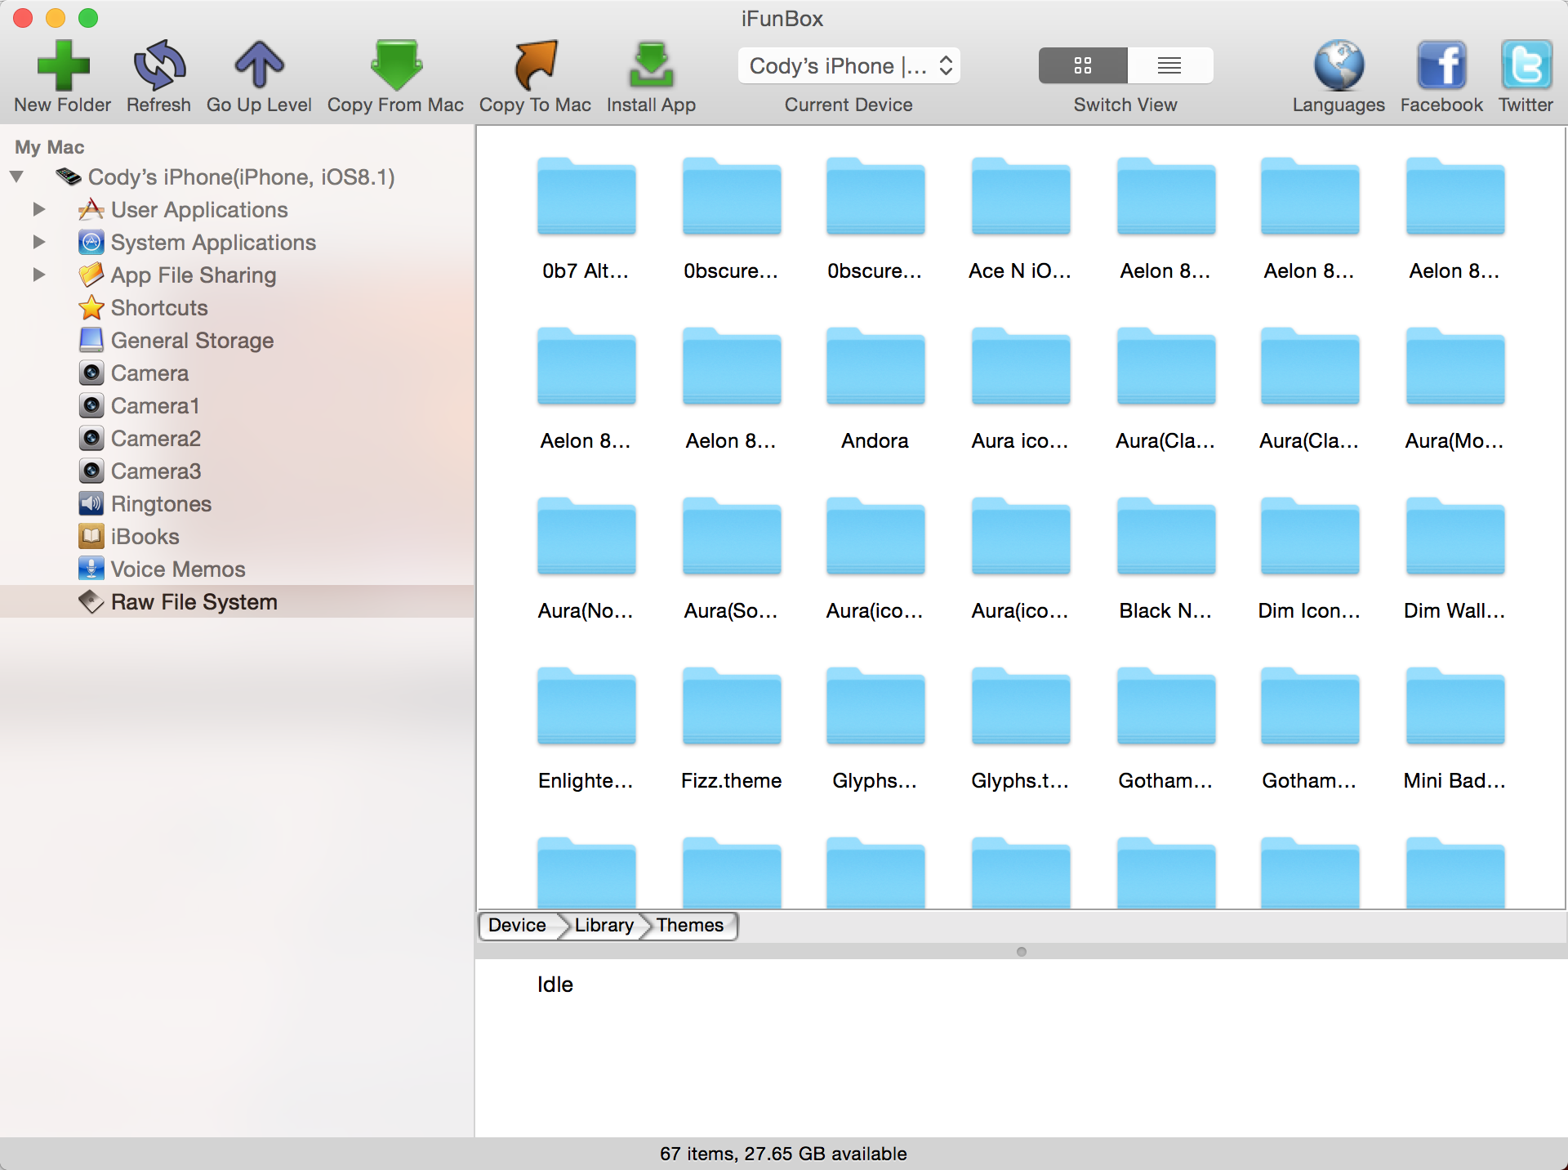This screenshot has width=1568, height=1170.
Task: Click the Install App icon
Action: [x=651, y=65]
